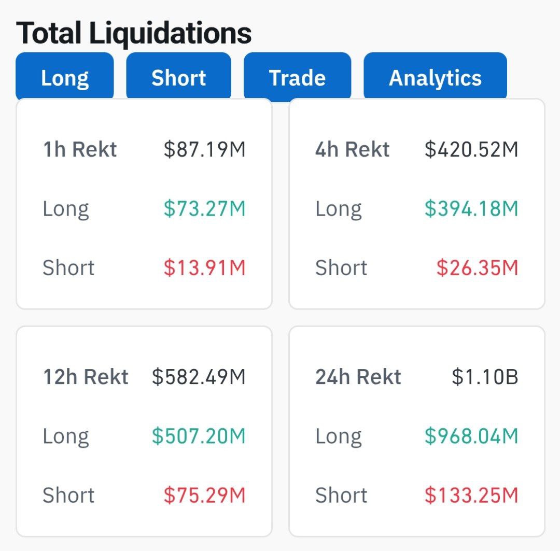Select the 12h Rekt heading
The height and width of the screenshot is (551, 560).
[x=86, y=377]
